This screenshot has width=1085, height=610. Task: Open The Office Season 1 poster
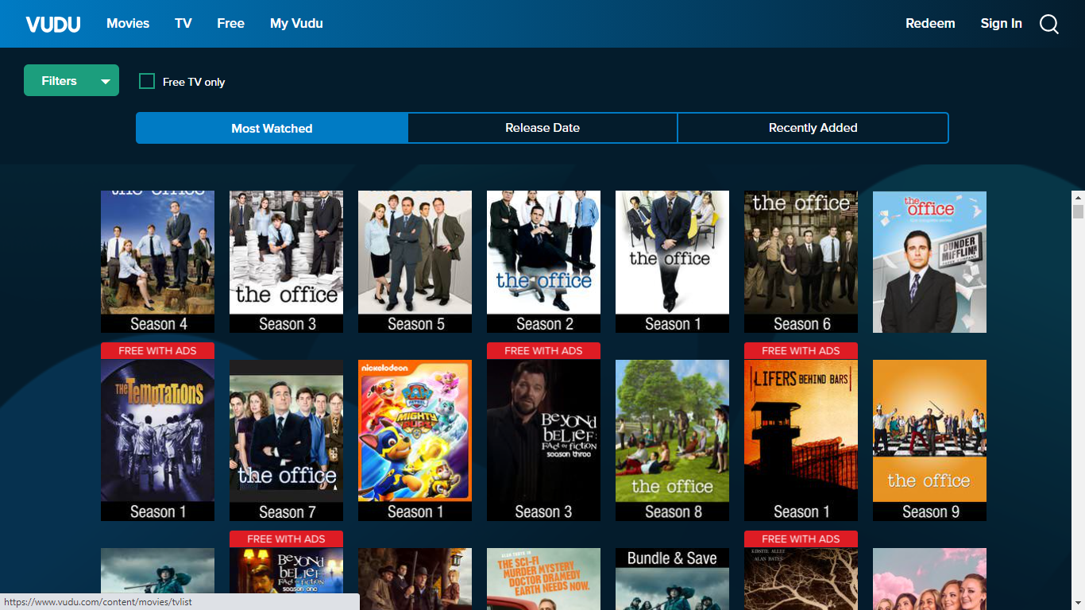[672, 261]
